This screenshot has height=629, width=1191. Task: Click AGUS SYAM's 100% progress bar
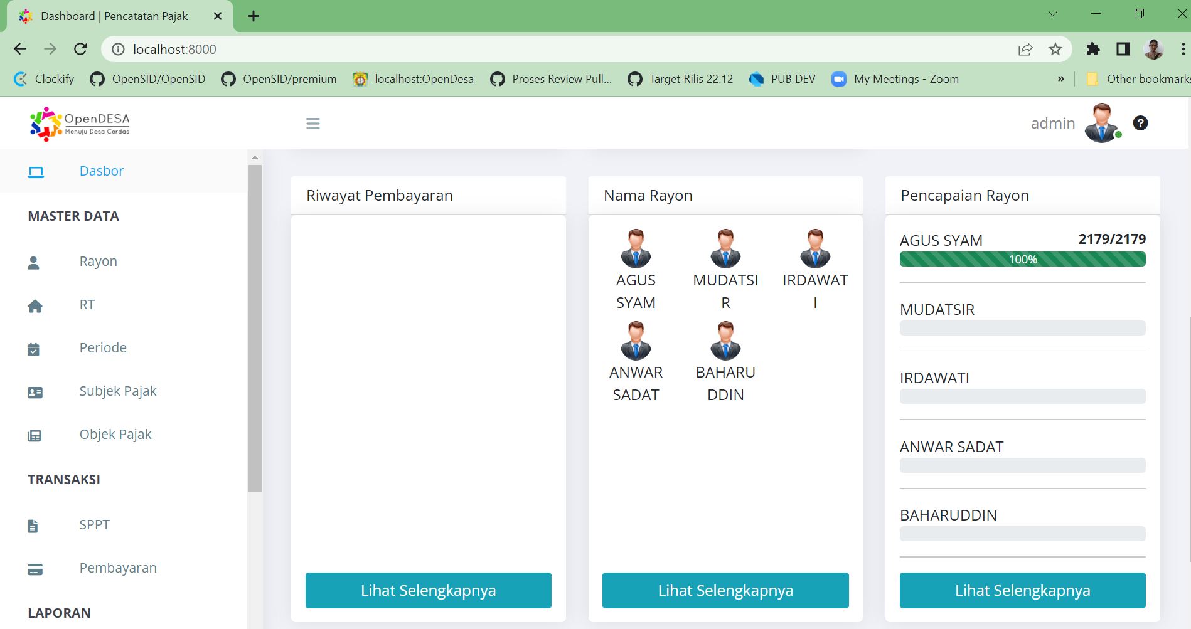[x=1022, y=259]
